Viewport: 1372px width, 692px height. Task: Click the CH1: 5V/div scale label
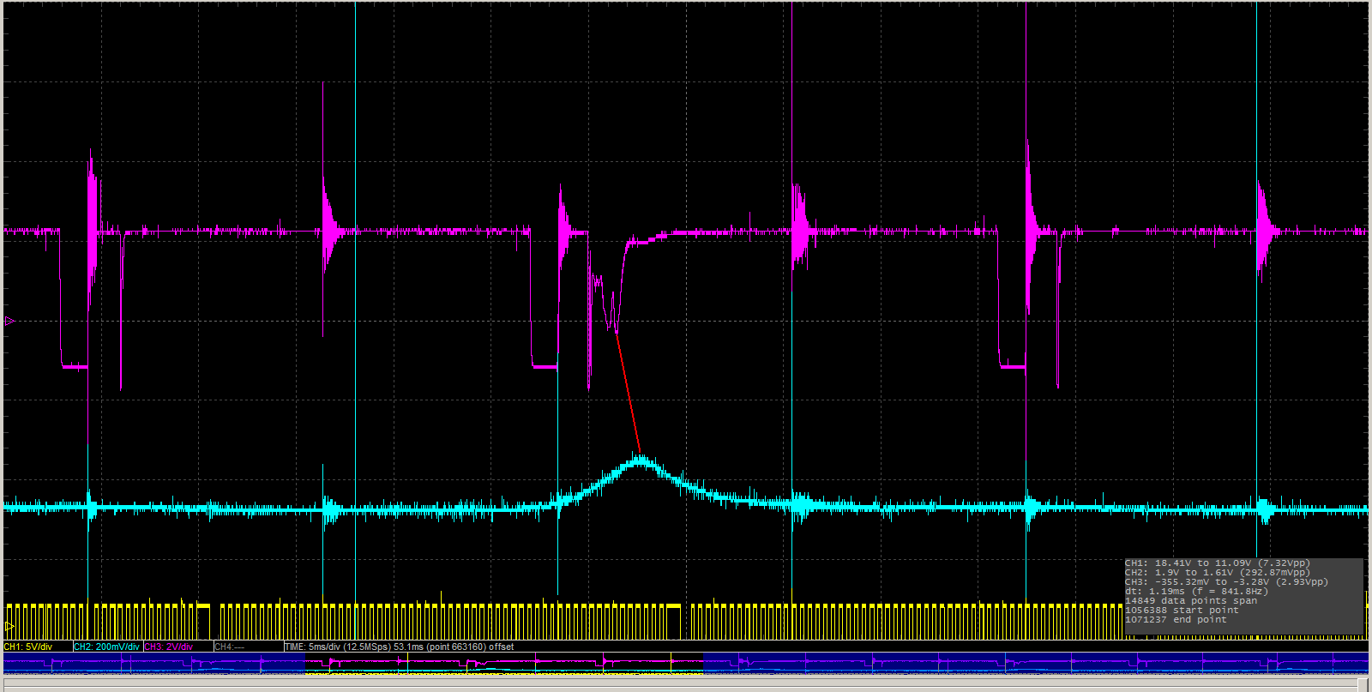(x=28, y=647)
